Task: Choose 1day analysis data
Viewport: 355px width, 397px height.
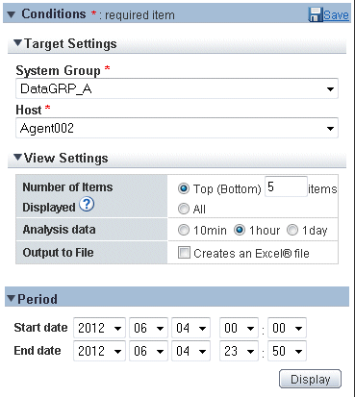Action: tap(292, 230)
